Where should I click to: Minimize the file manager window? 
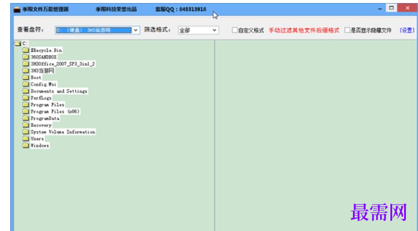[x=380, y=8]
